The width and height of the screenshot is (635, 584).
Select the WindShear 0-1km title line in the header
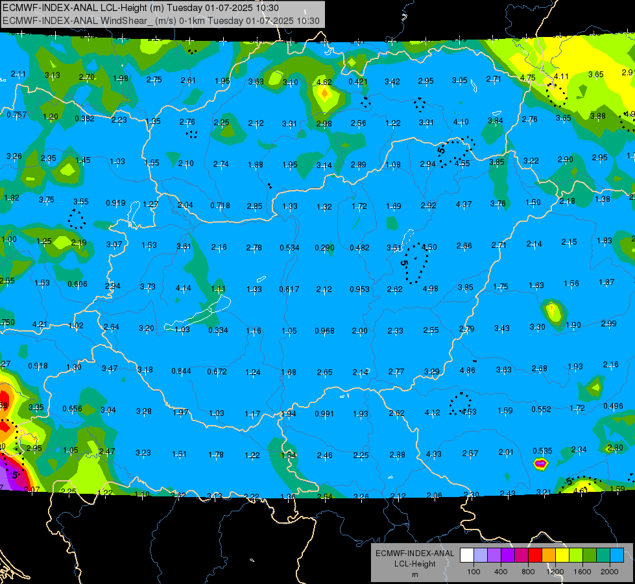(x=161, y=21)
